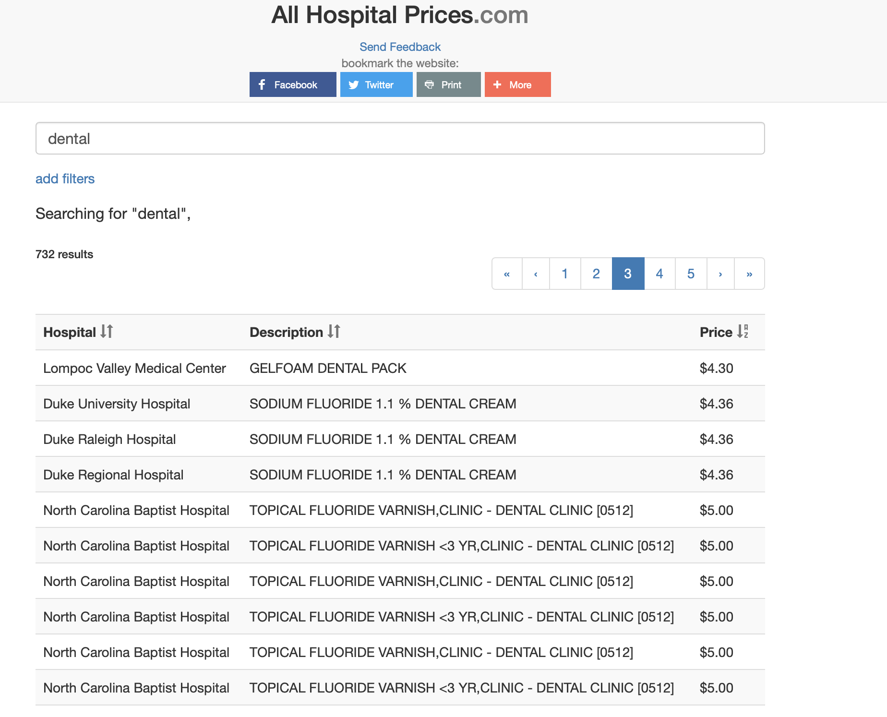Share the page on Facebook
The image size is (887, 717).
coord(292,84)
